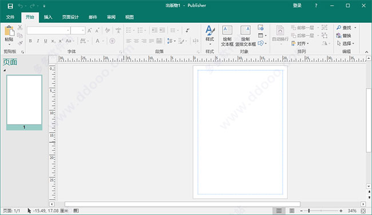
Task: Select page 1 thumbnail in 页面 pane
Action: pos(24,102)
